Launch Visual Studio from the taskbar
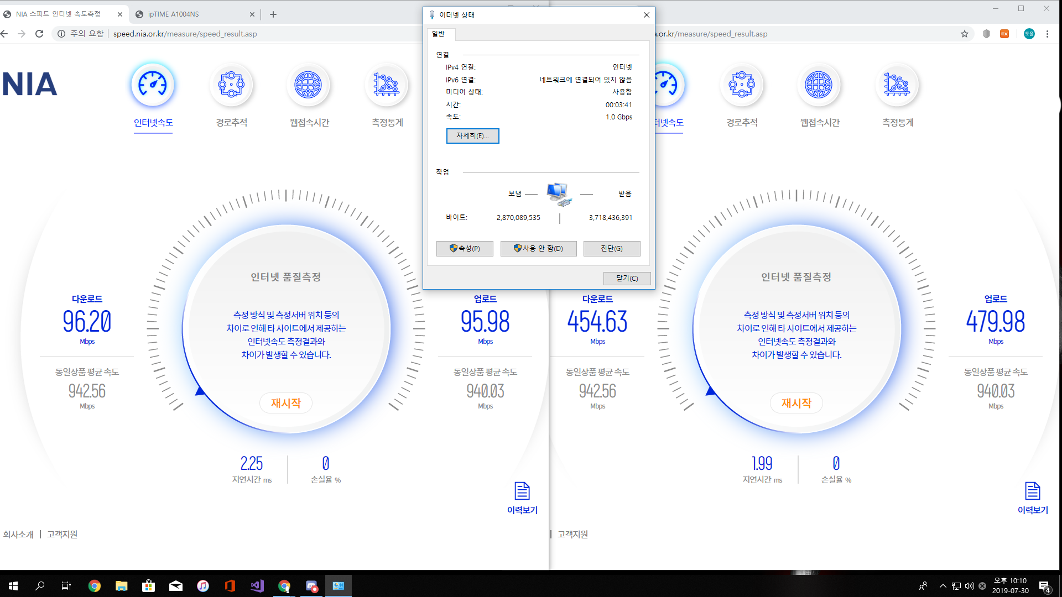 pos(257,586)
